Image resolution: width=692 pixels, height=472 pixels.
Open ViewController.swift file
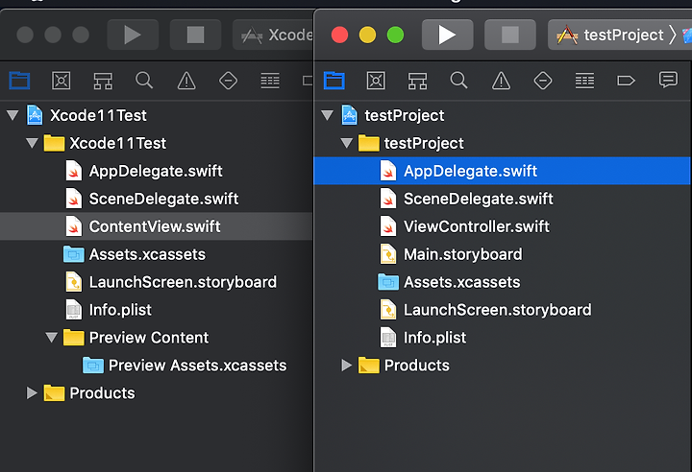tap(503, 226)
